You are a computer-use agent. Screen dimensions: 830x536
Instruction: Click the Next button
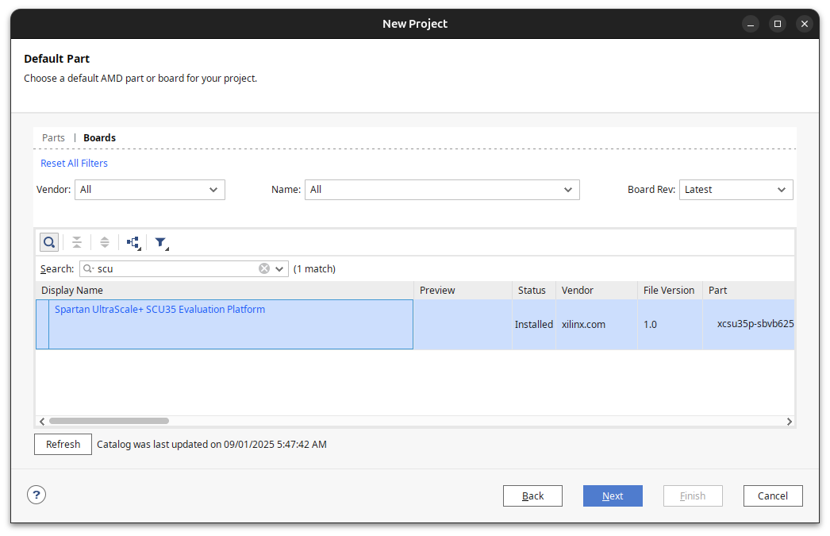(x=613, y=496)
